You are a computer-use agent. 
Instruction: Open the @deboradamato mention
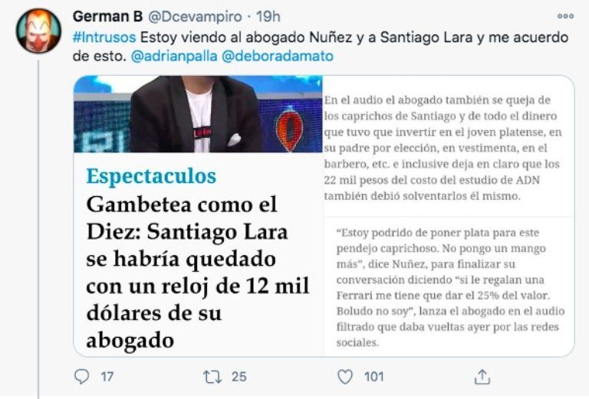[278, 56]
